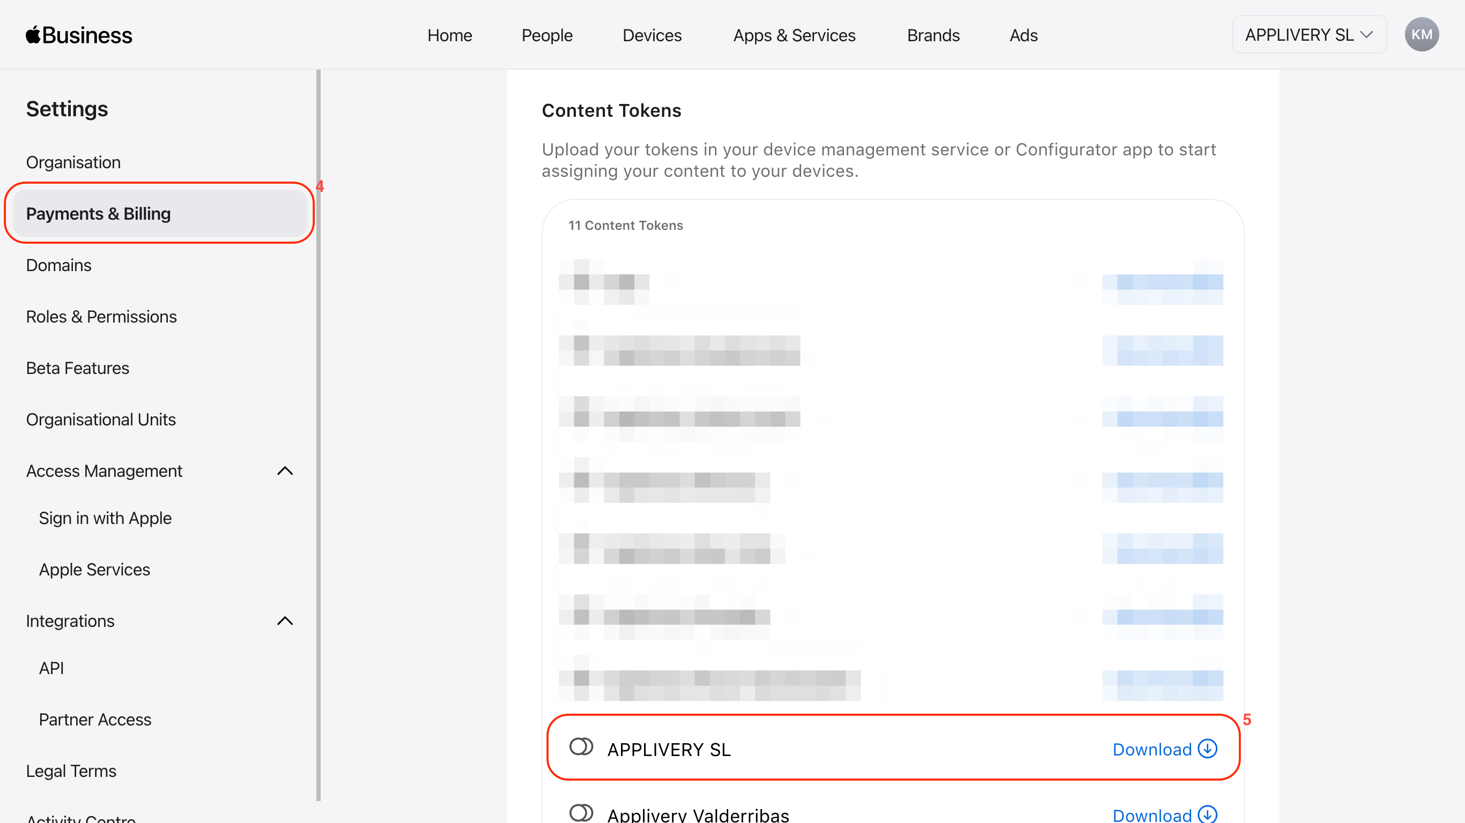Open the People tab
Viewport: 1465px width, 823px height.
[546, 35]
